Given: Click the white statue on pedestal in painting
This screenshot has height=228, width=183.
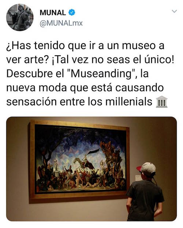Looking at the screenshot, I should click(x=56, y=165).
